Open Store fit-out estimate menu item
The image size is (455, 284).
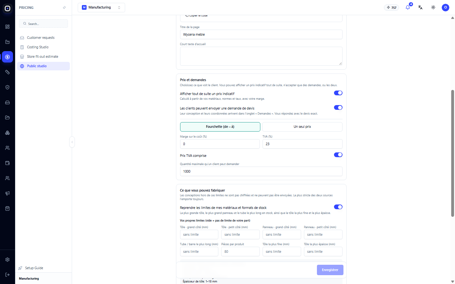click(x=43, y=56)
